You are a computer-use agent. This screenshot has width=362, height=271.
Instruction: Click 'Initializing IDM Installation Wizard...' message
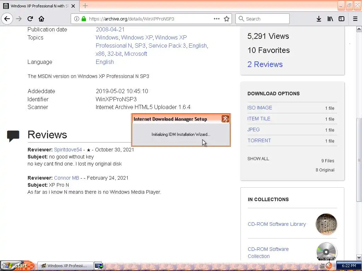pos(181,134)
